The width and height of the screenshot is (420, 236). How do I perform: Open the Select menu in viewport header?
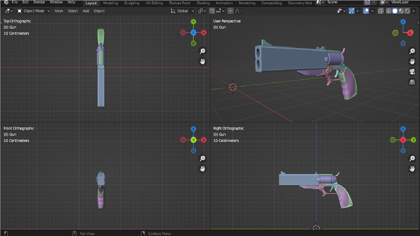point(73,11)
